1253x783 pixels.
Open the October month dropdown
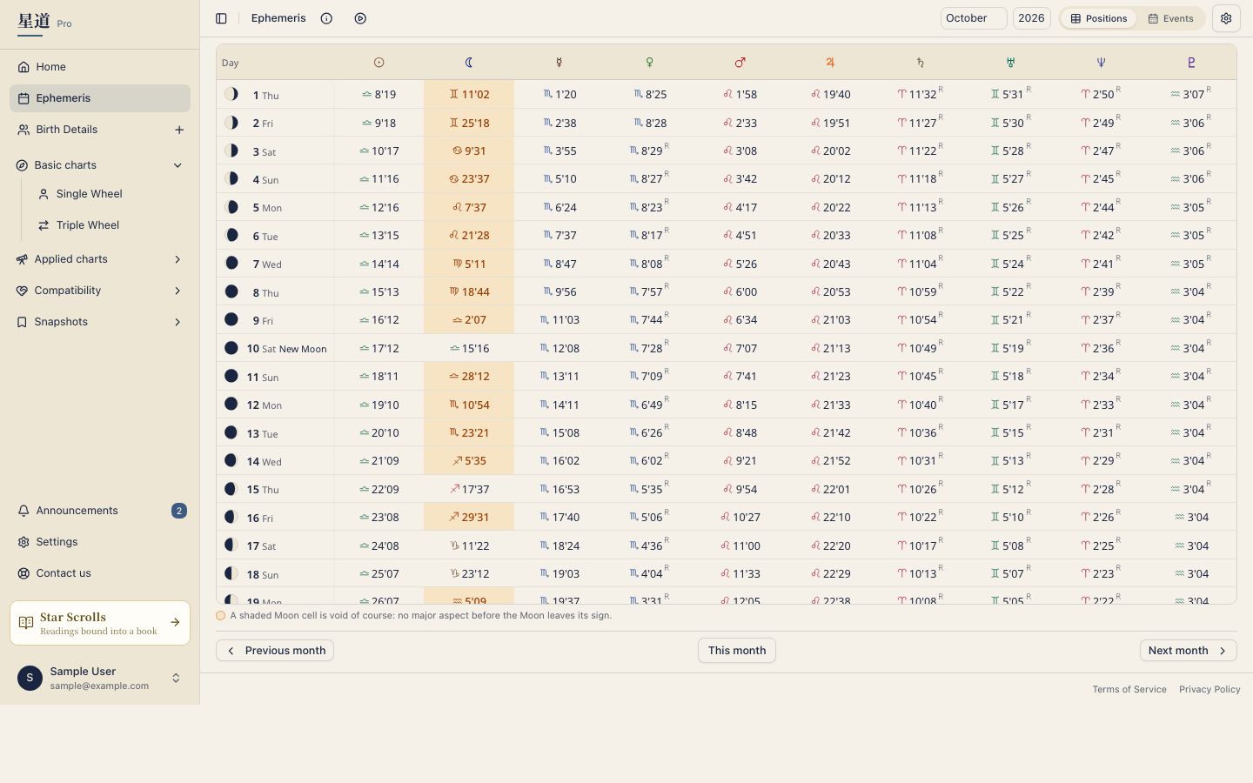(974, 18)
